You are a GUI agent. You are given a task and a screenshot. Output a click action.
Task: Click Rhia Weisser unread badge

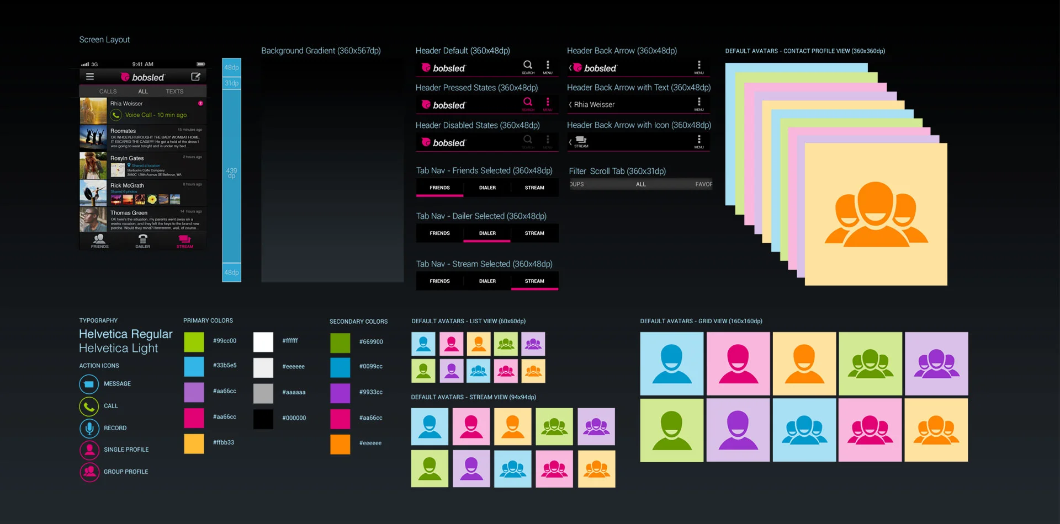pos(200,103)
